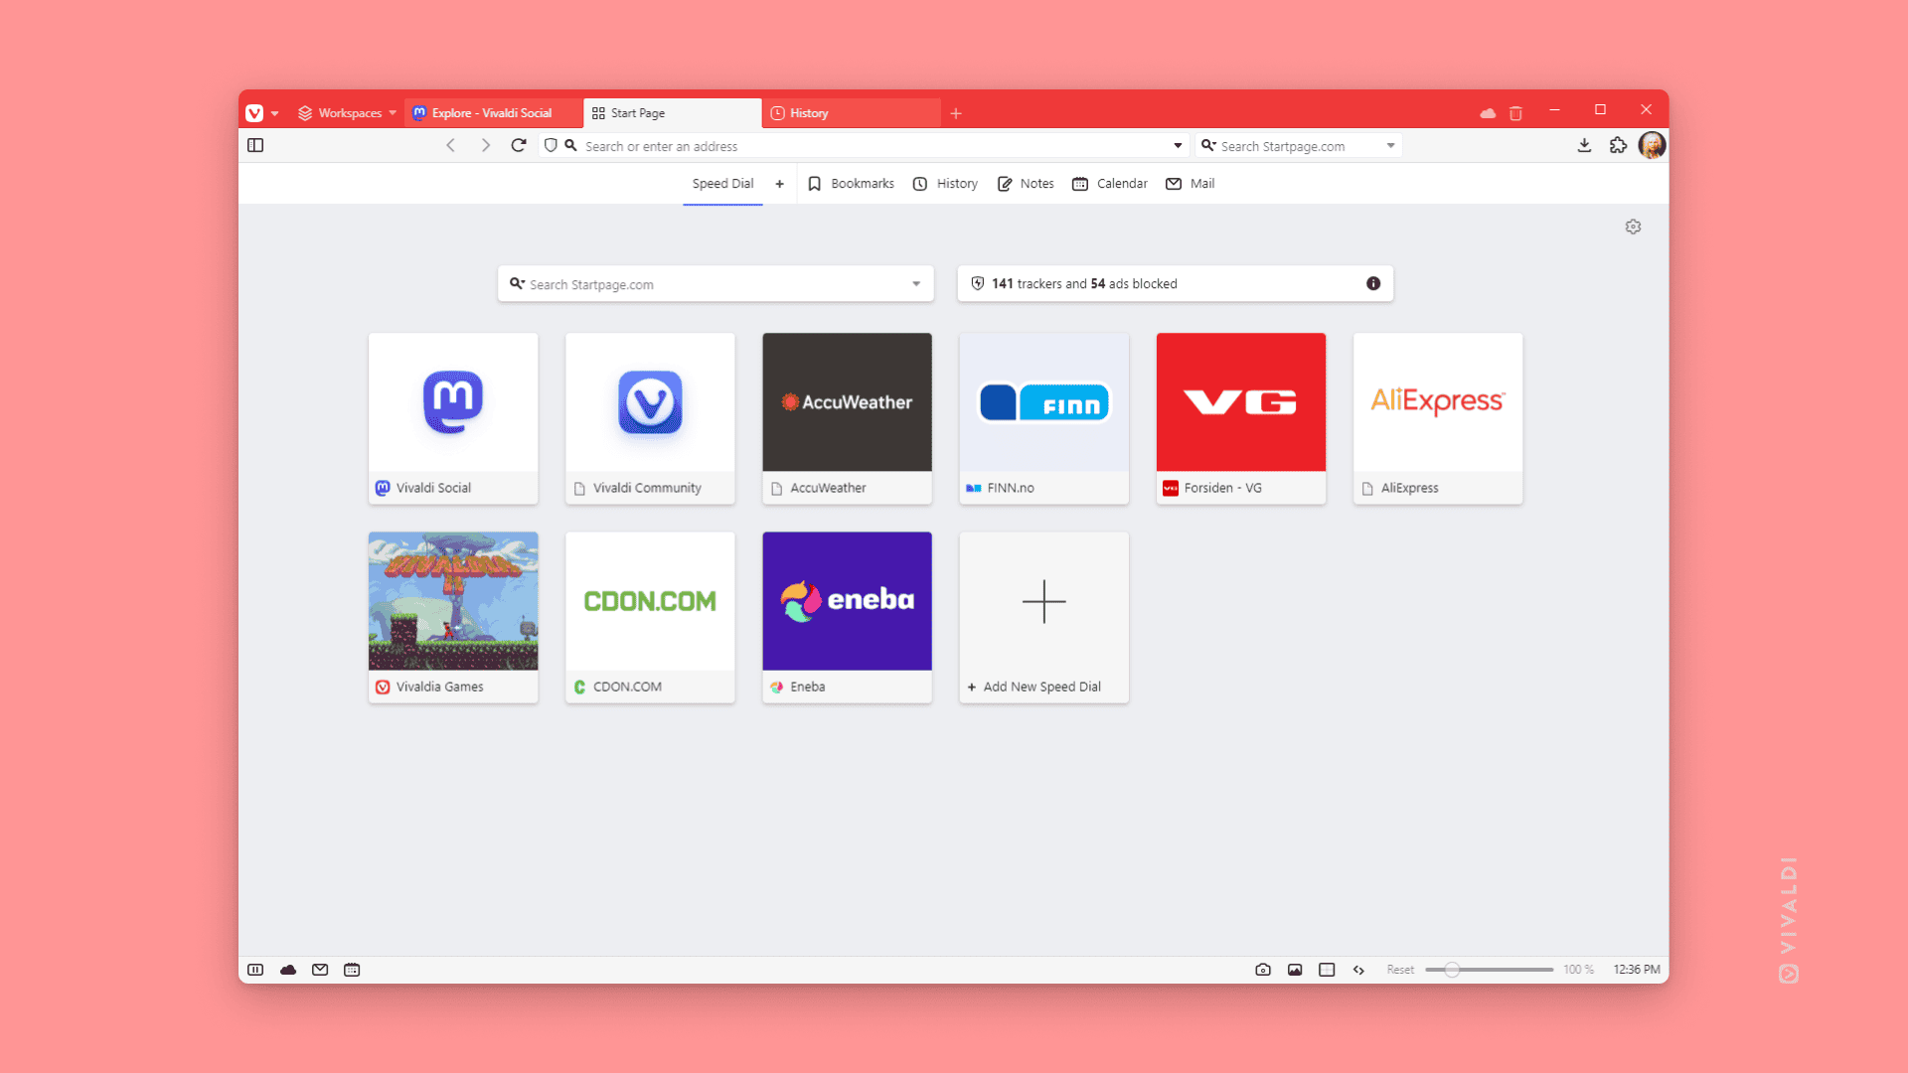The height and width of the screenshot is (1073, 1908).
Task: Reset the page zoom level
Action: 1400,970
